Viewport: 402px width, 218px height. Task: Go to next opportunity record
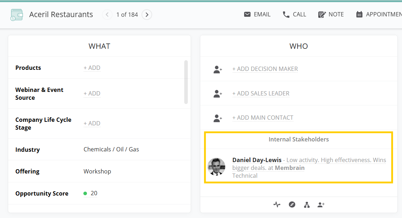pyautogui.click(x=147, y=15)
